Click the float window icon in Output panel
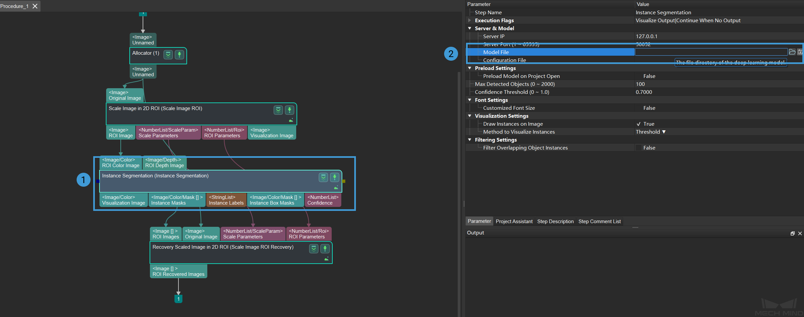This screenshot has height=317, width=804. pyautogui.click(x=793, y=233)
